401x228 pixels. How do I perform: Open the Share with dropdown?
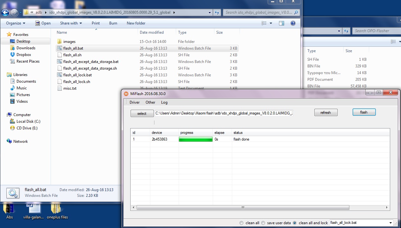pyautogui.click(x=71, y=23)
